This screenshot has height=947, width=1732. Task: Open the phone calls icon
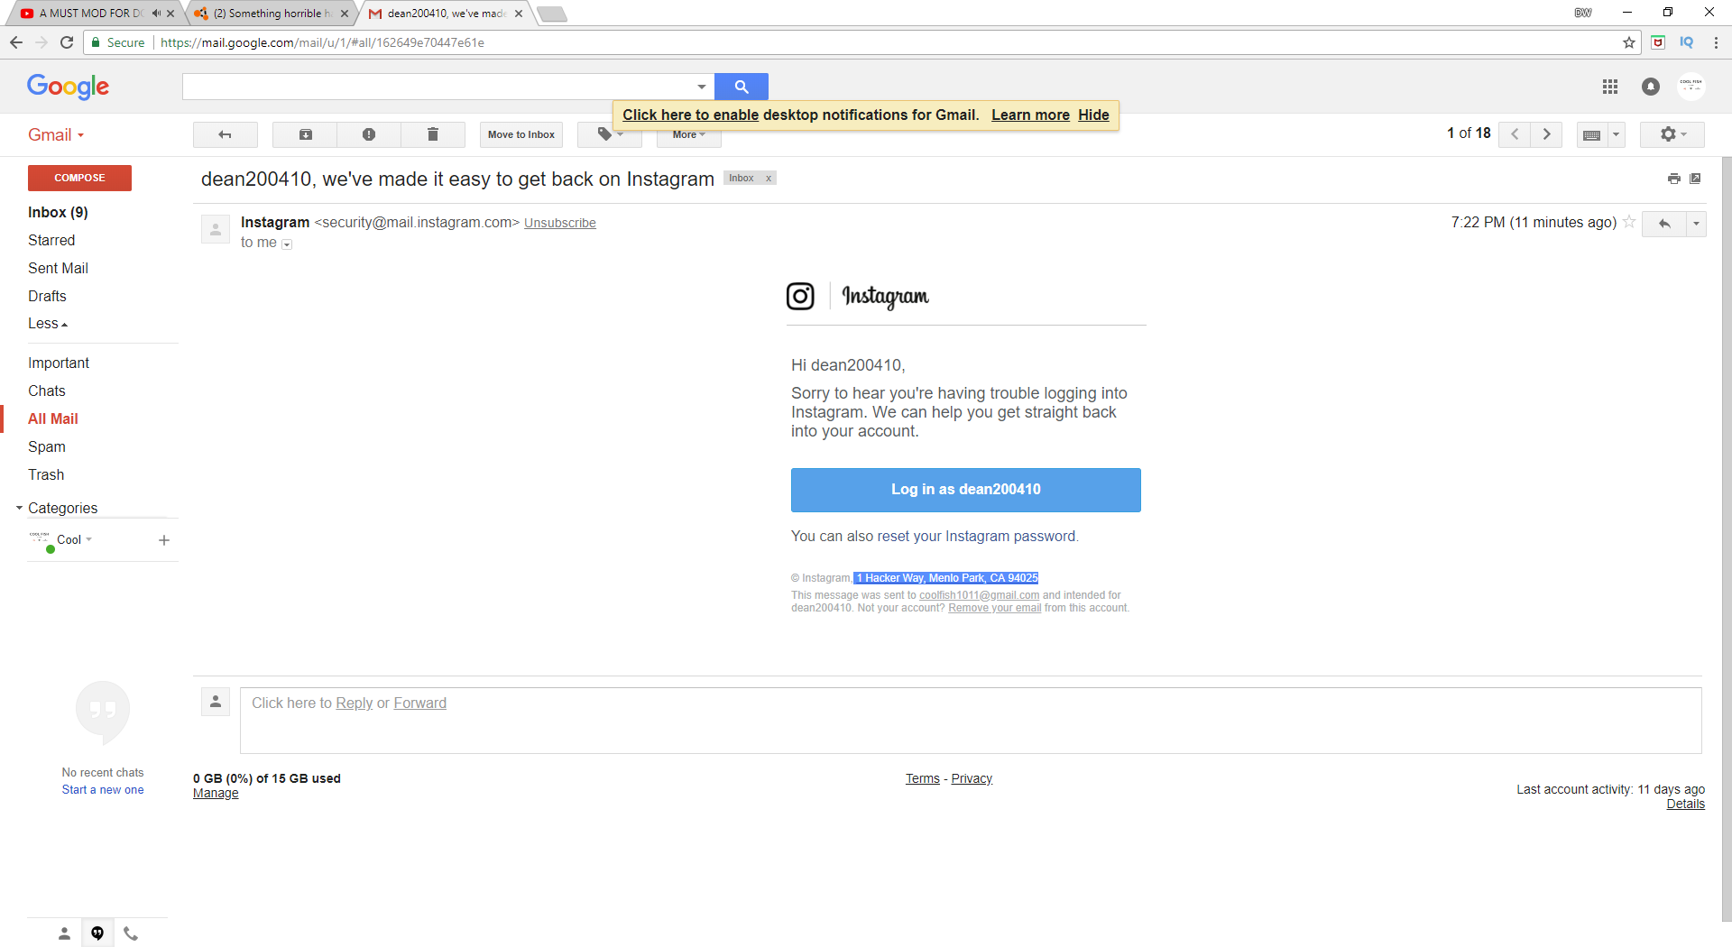click(131, 933)
